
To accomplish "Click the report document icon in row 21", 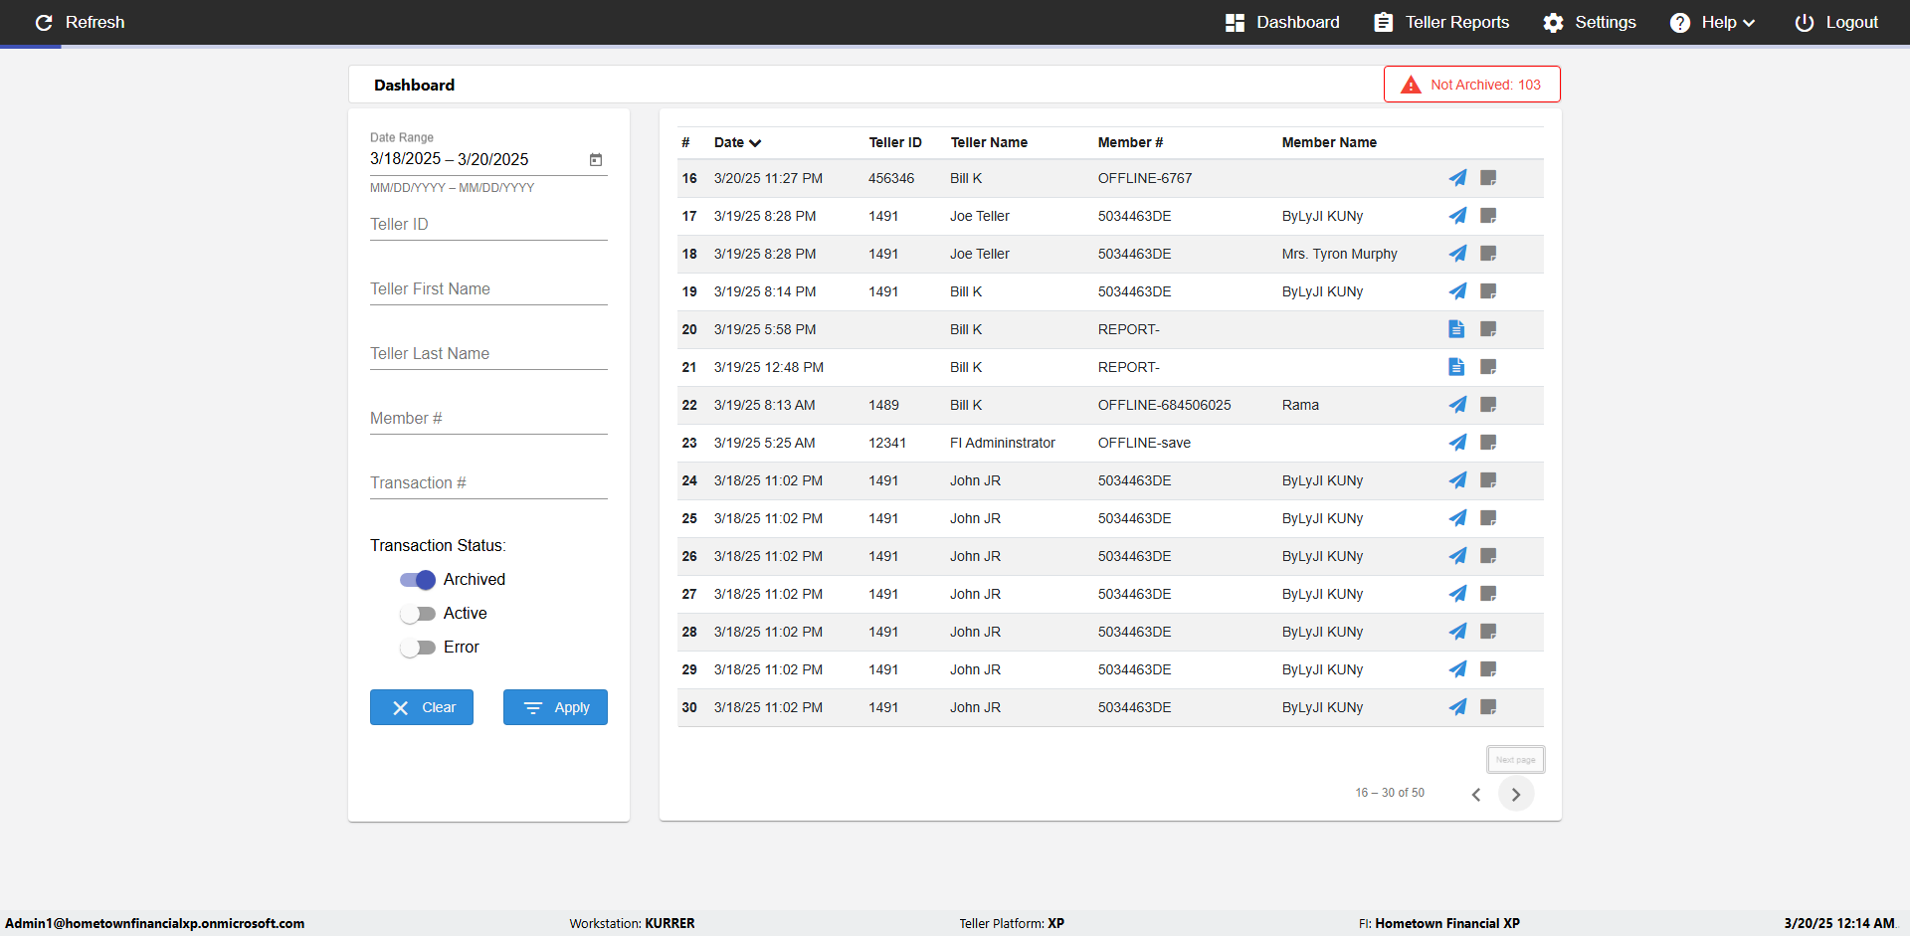I will (x=1456, y=367).
